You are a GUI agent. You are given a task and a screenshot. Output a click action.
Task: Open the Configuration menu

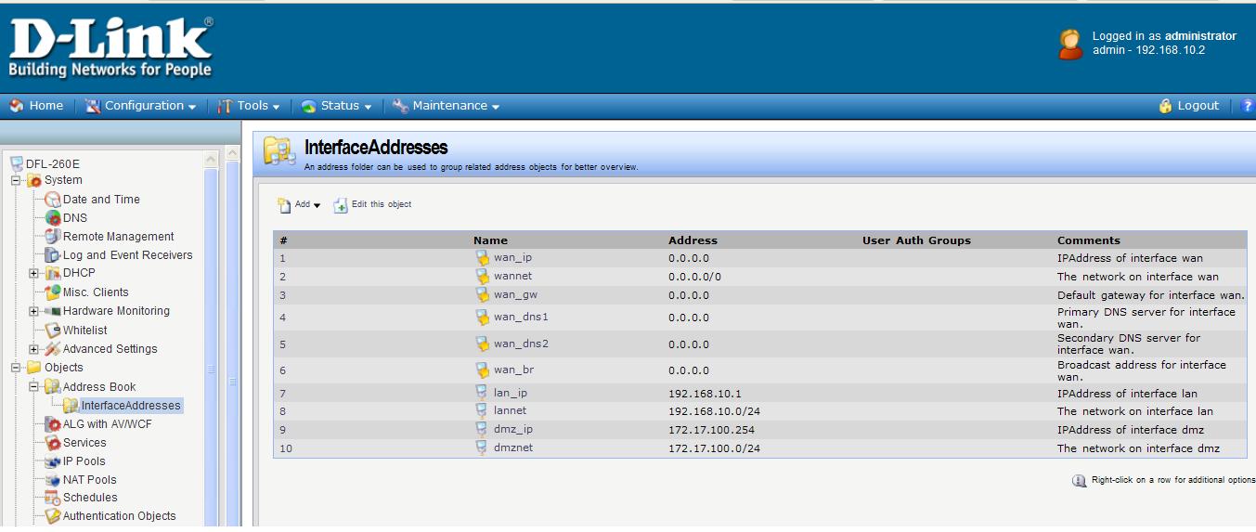[142, 106]
